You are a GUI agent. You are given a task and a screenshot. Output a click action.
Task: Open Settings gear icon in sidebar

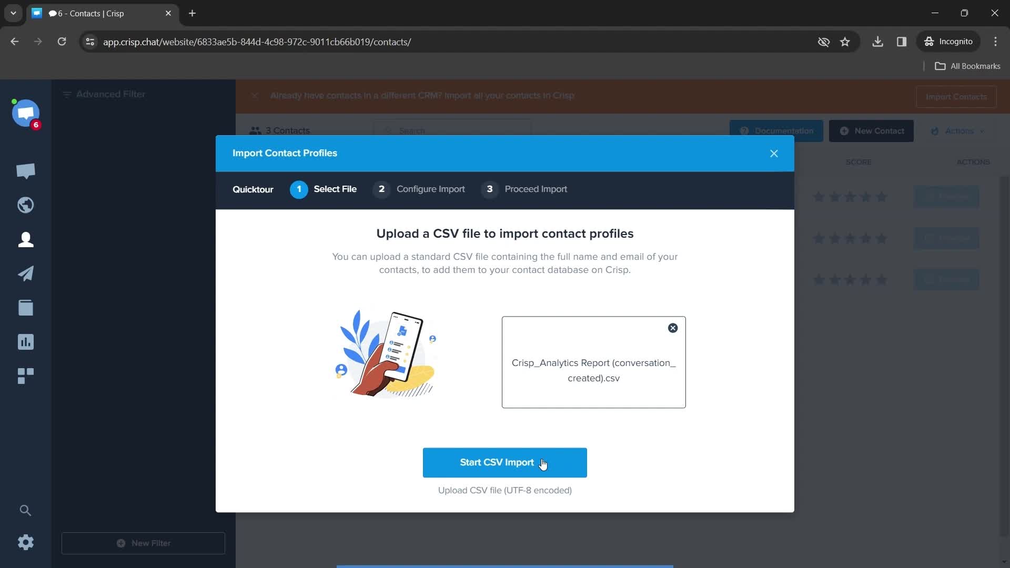[x=26, y=542]
